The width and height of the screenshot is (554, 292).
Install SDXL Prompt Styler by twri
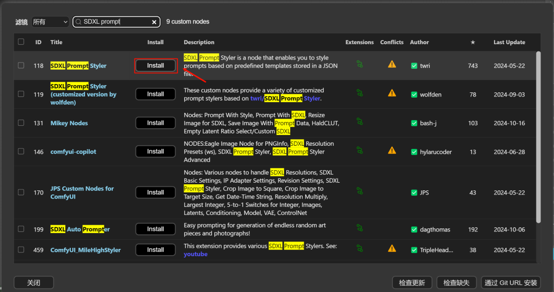click(155, 65)
